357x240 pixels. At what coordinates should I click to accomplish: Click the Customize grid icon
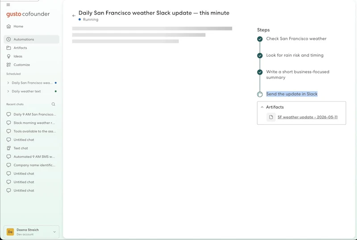(8, 65)
